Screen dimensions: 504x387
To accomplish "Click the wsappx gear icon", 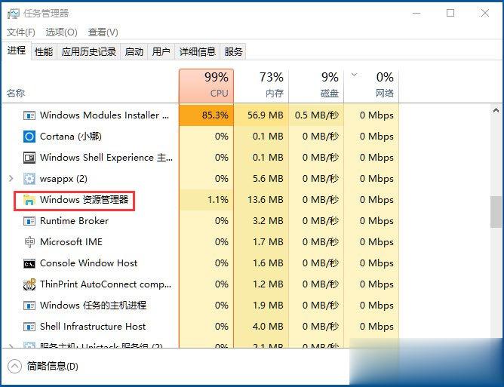I will (x=29, y=179).
